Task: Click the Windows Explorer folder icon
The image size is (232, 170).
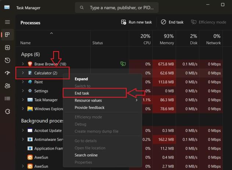Action: 30,109
